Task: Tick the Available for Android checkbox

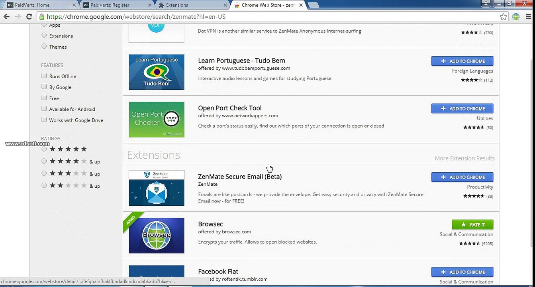Action: coord(44,109)
